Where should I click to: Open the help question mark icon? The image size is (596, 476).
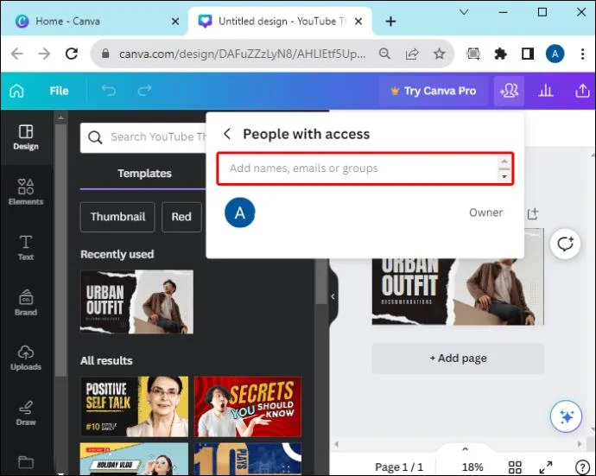(582, 466)
